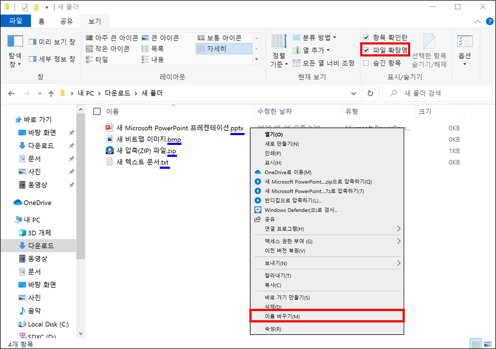The image size is (496, 349).
Task: Expand the layout gallery more arrow
Action: pyautogui.click(x=256, y=59)
